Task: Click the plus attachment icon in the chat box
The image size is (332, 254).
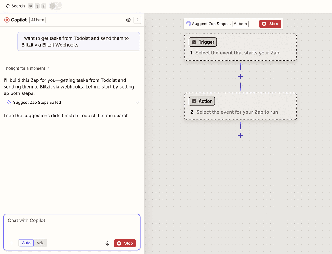Action: pos(12,243)
